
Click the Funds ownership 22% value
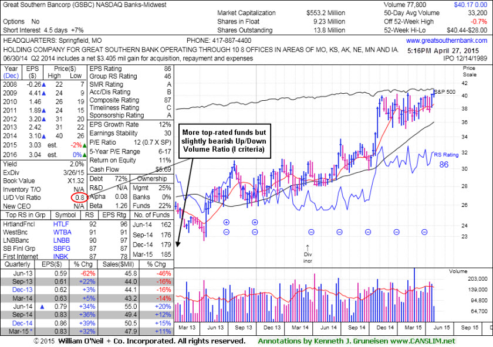click(x=165, y=206)
